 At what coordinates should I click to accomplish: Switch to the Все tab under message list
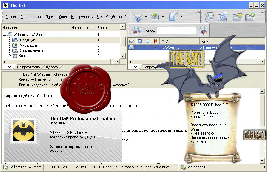click(134, 67)
